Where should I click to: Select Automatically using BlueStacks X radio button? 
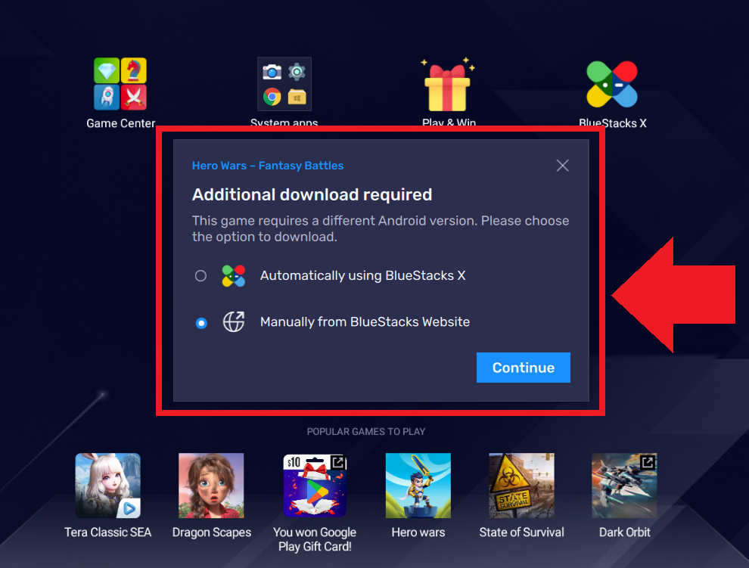point(200,276)
